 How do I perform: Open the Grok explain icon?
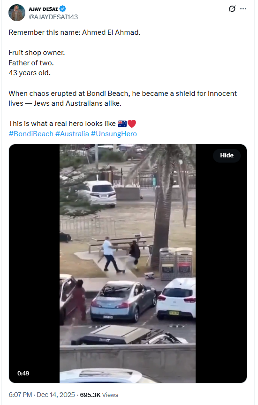pos(232,9)
